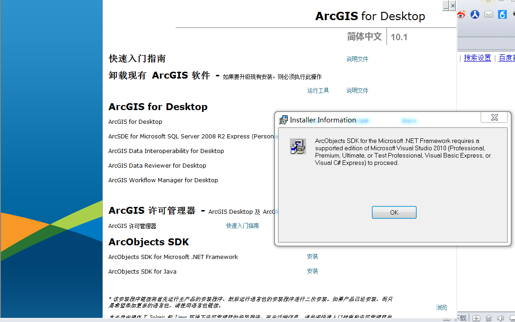Close the ArcGIS setup window
Screen dimensions: 515x322
coord(453,5)
